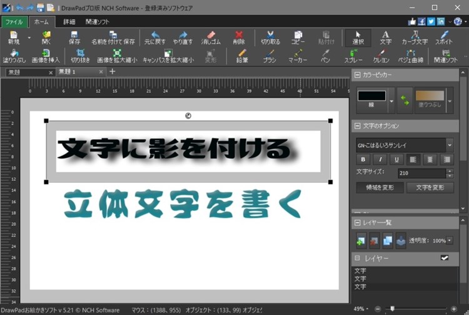Viewport: 469px width, 315px height.
Task: Align text center
Action: pyautogui.click(x=430, y=160)
